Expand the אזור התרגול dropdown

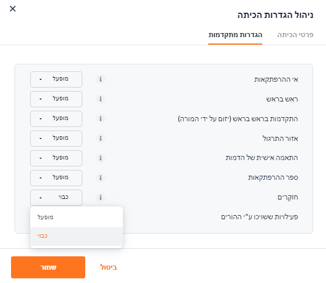[56, 139]
